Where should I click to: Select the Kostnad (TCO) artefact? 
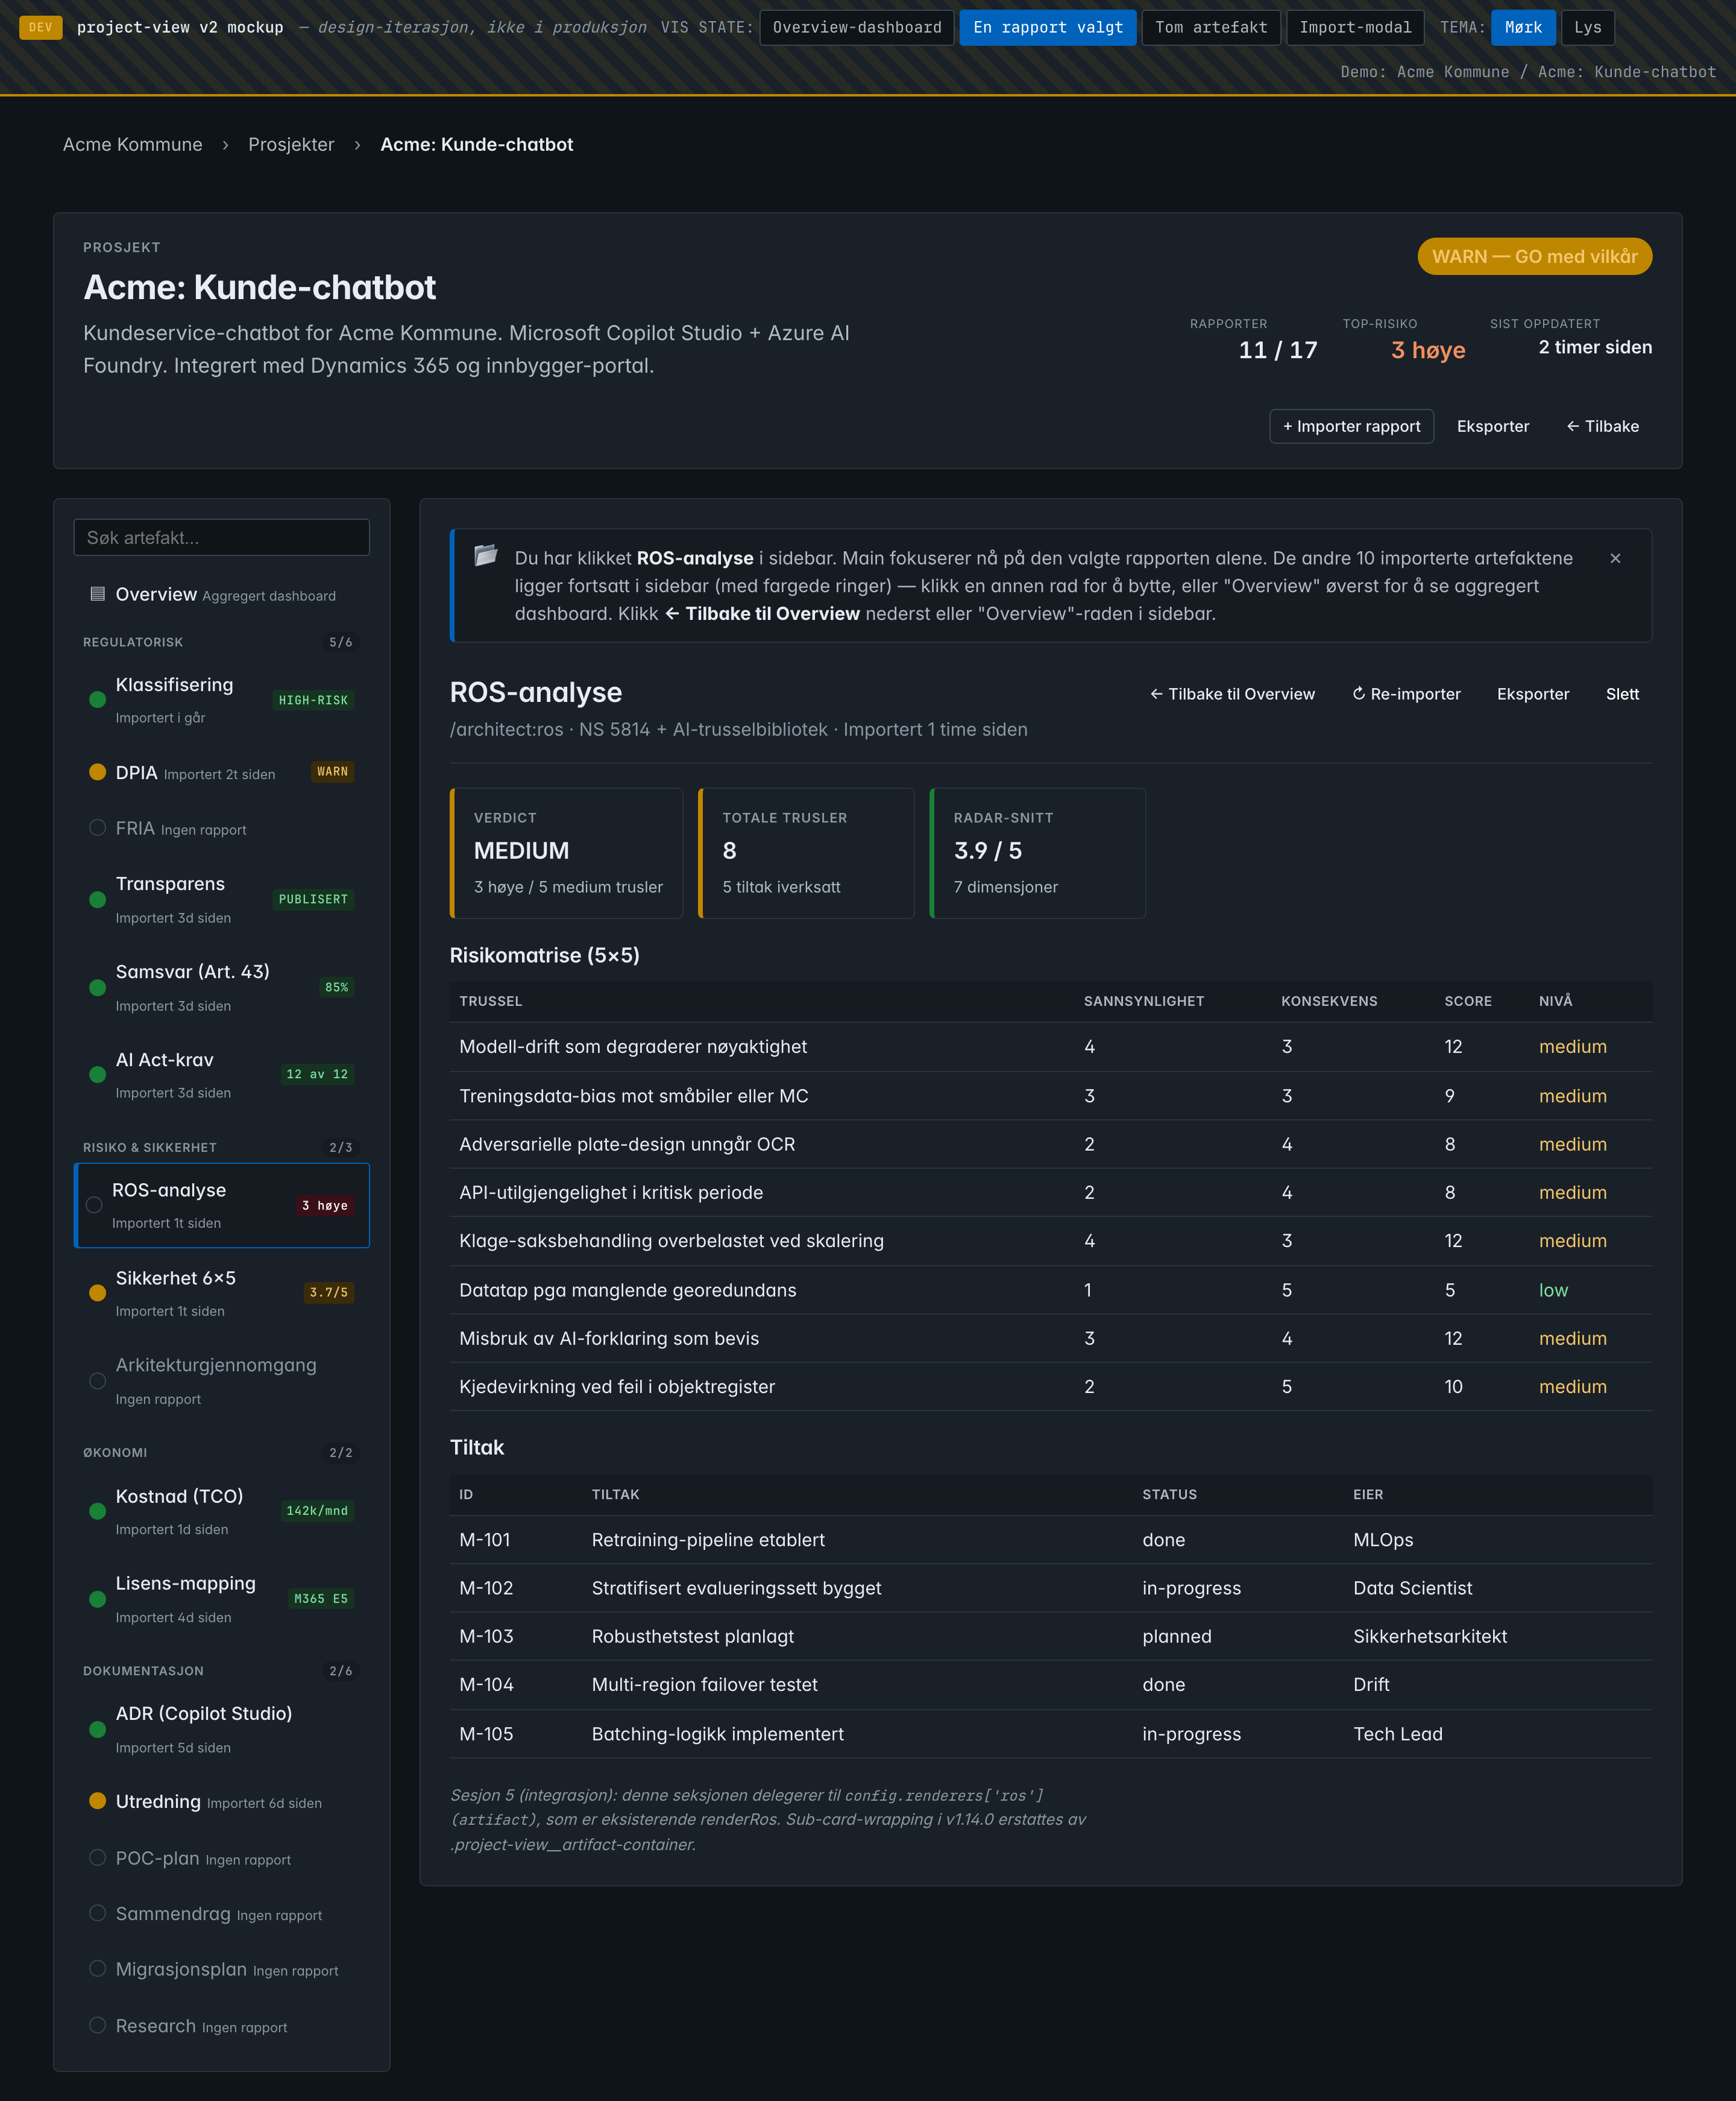coord(222,1511)
